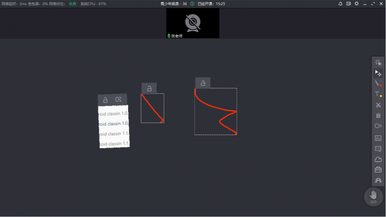Click the network status 优良 indicator
The image size is (386, 217).
click(72, 4)
